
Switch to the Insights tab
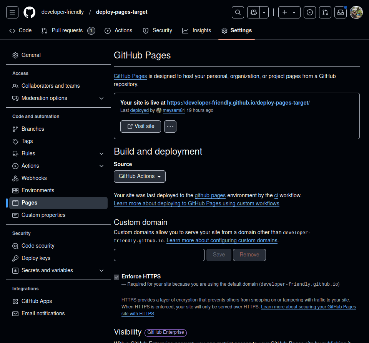(197, 30)
